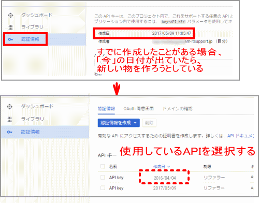
Task: Click the 削除 button
Action: 149,123
